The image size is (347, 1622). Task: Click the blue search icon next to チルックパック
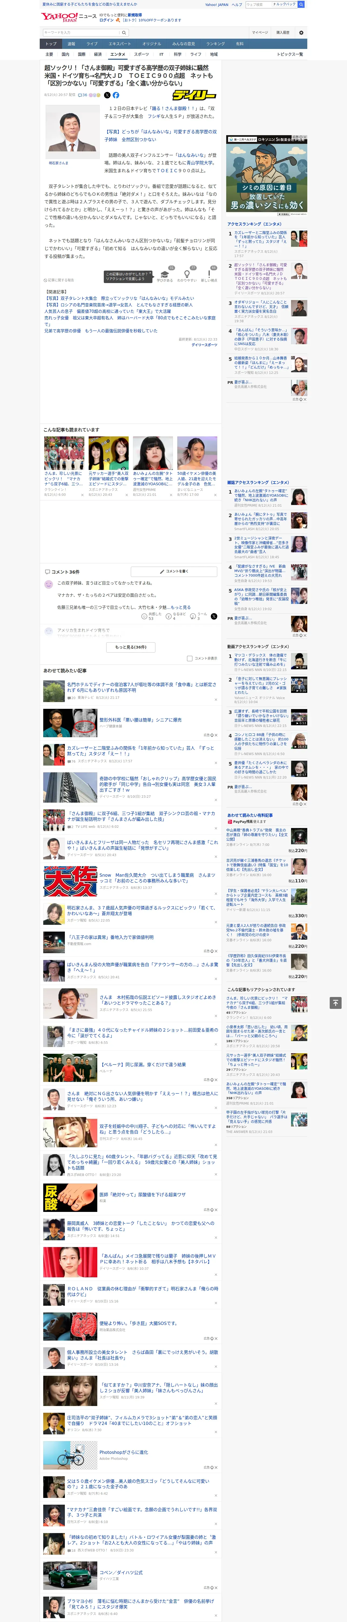(x=302, y=4)
